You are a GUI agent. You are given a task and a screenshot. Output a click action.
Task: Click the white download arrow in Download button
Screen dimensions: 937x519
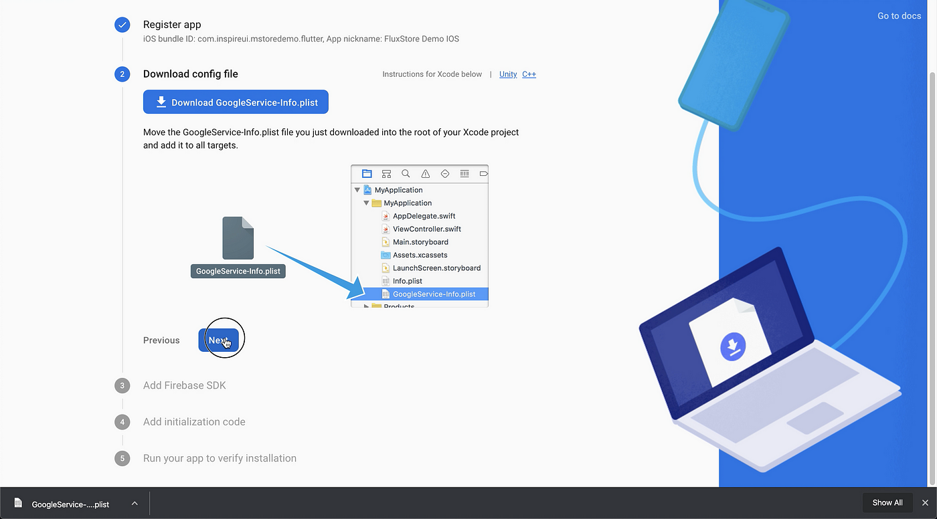(x=161, y=102)
